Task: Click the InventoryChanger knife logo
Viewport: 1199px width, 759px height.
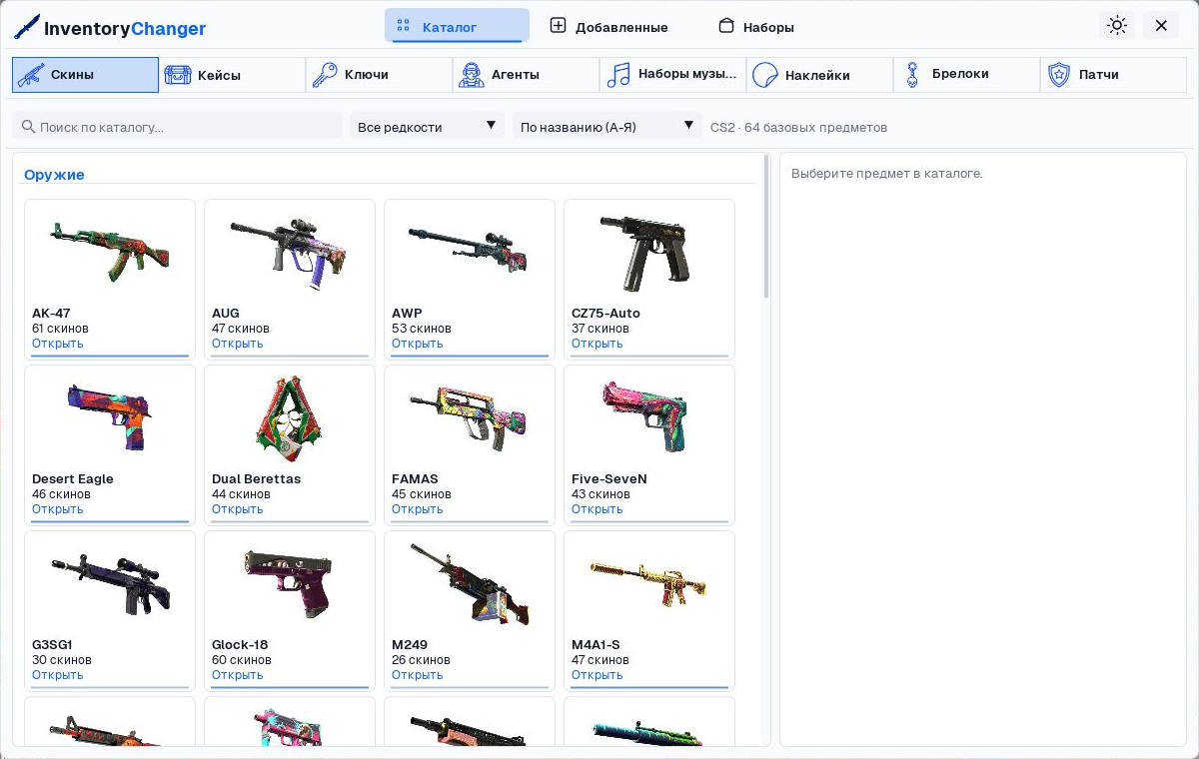Action: (27, 27)
